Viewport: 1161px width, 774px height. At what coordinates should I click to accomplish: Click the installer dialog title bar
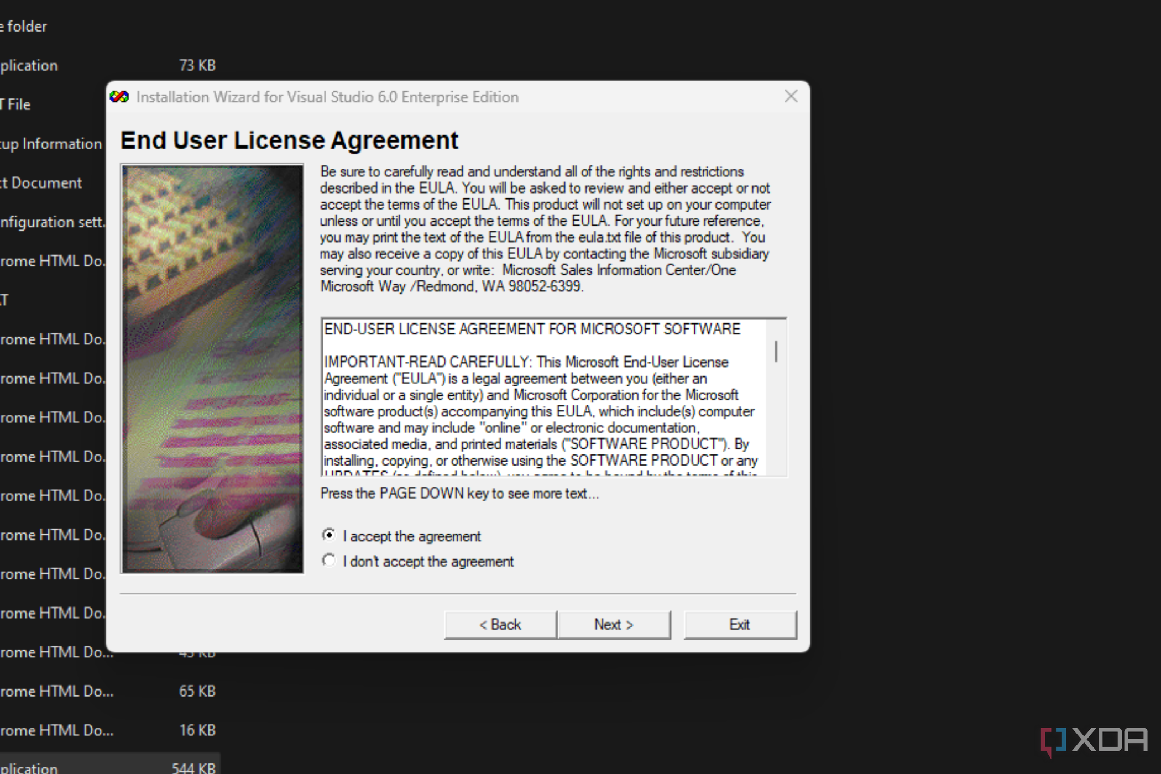pos(457,97)
